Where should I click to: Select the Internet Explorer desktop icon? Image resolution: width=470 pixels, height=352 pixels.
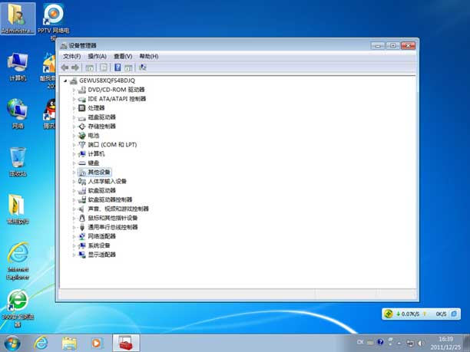tap(18, 261)
